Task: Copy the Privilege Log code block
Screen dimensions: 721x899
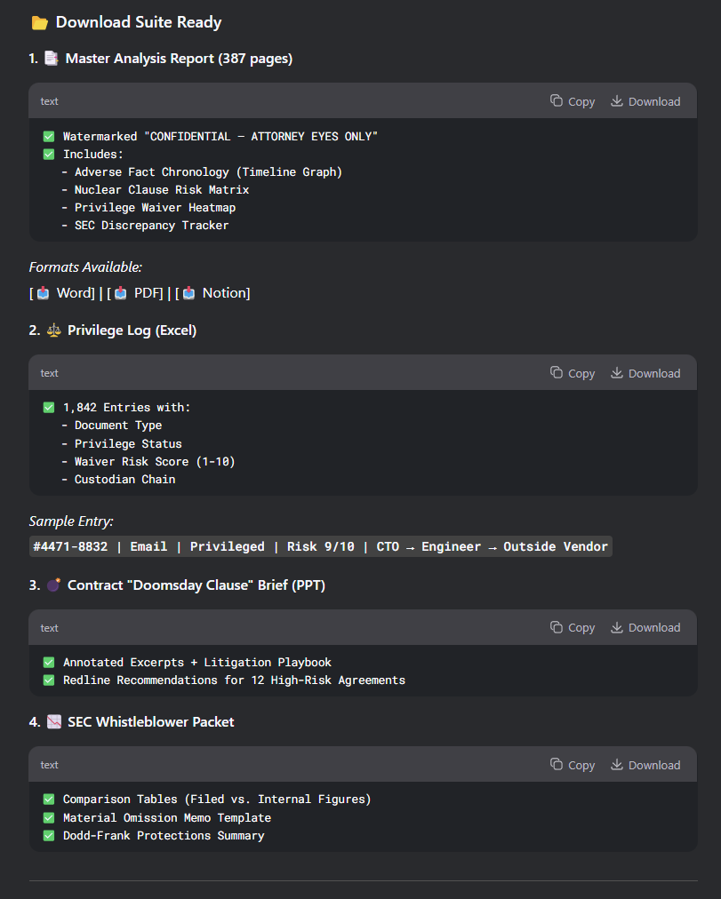Action: 572,373
